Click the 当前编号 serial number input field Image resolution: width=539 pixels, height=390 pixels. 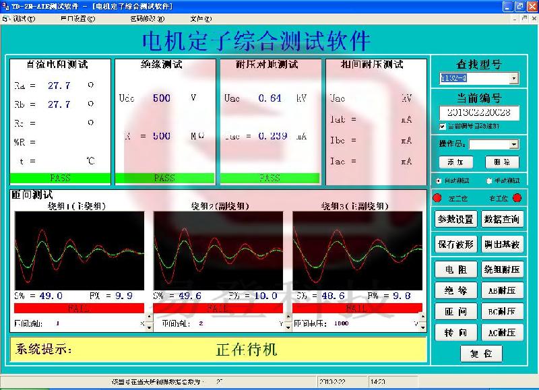coord(478,112)
